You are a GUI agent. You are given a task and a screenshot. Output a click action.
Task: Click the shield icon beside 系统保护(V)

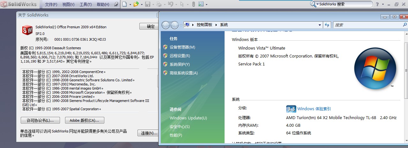click(x=165, y=64)
